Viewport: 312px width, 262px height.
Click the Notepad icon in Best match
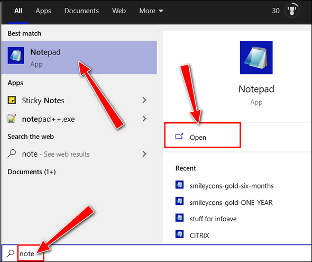point(16,56)
